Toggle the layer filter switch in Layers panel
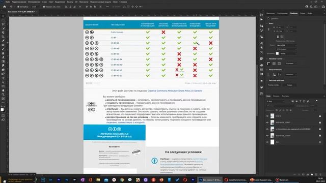Image resolution: width=326 pixels, height=183 pixels. (316, 101)
